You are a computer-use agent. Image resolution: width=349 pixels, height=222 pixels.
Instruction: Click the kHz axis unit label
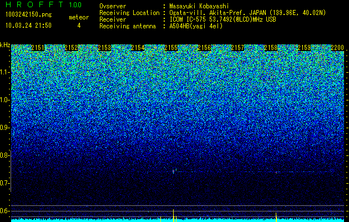coord(5,45)
